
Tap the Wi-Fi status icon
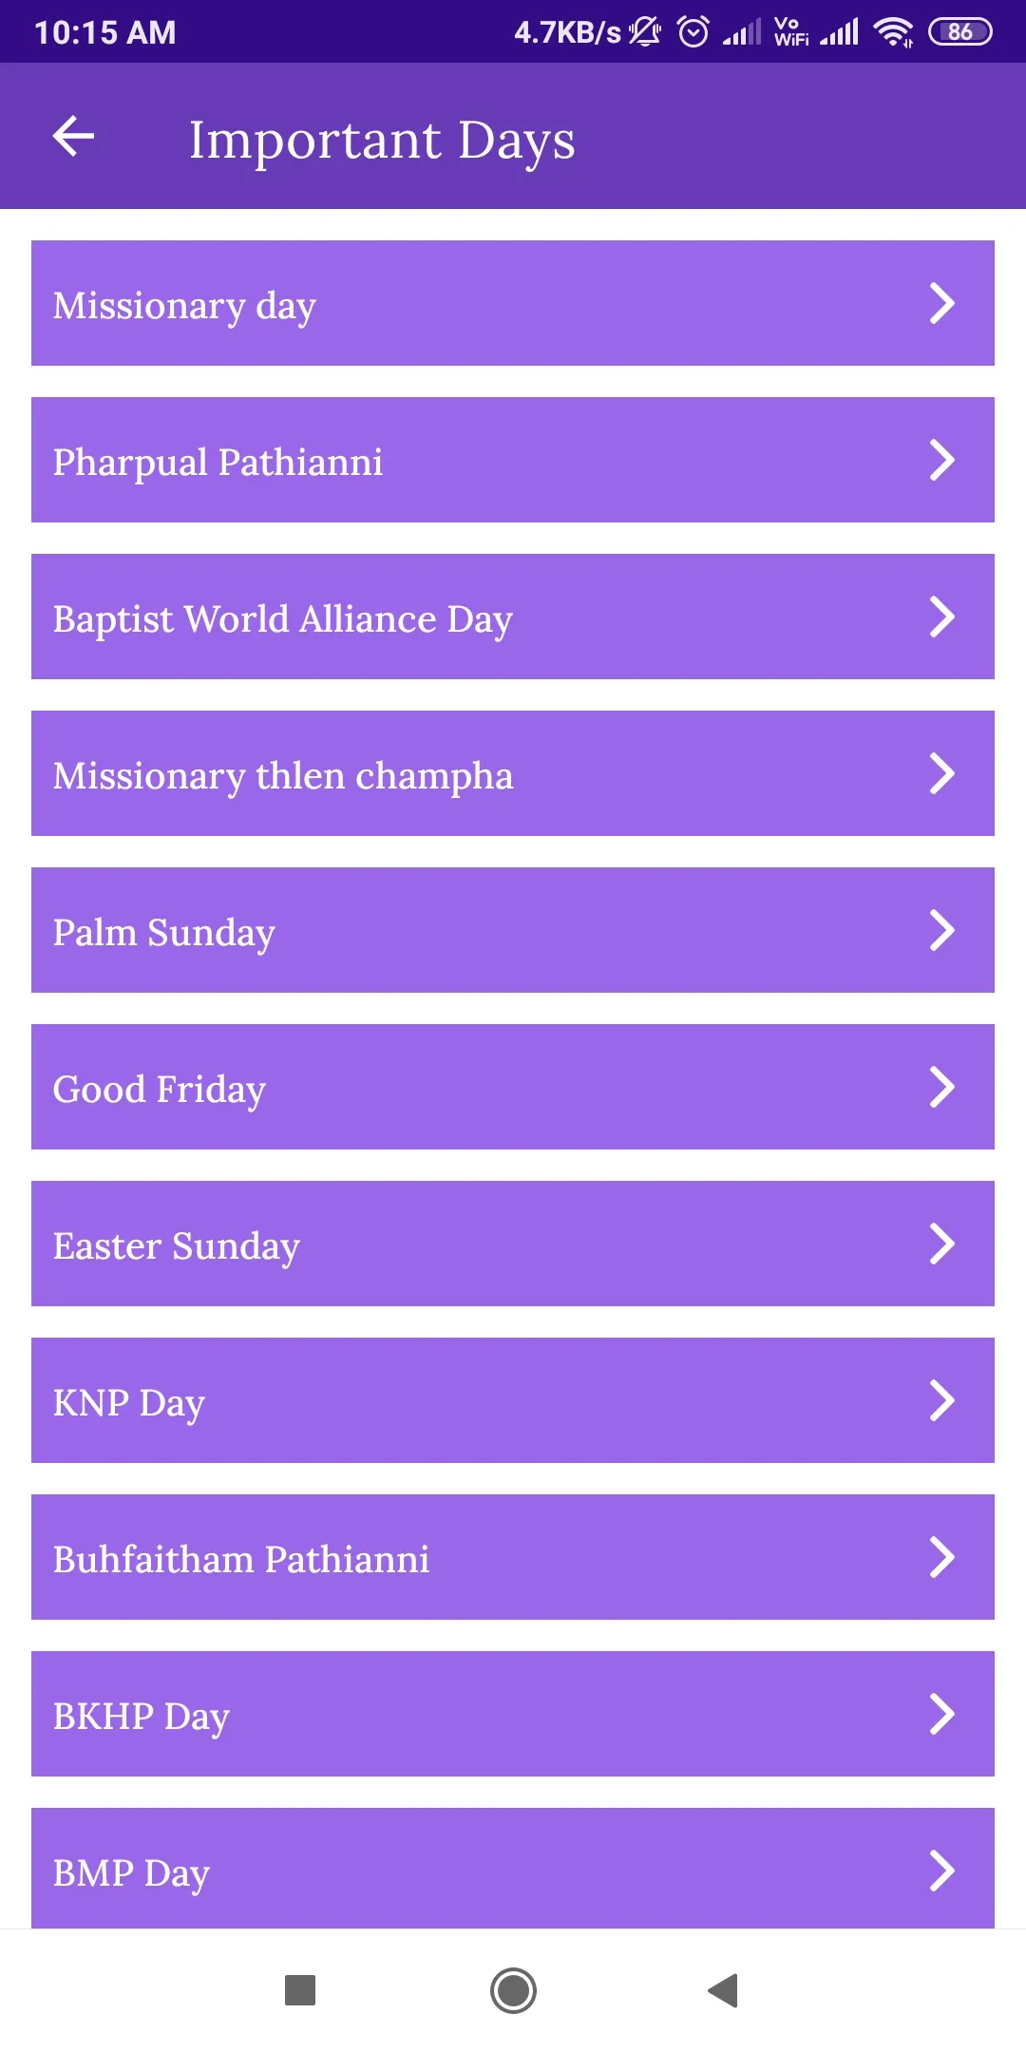point(893,32)
